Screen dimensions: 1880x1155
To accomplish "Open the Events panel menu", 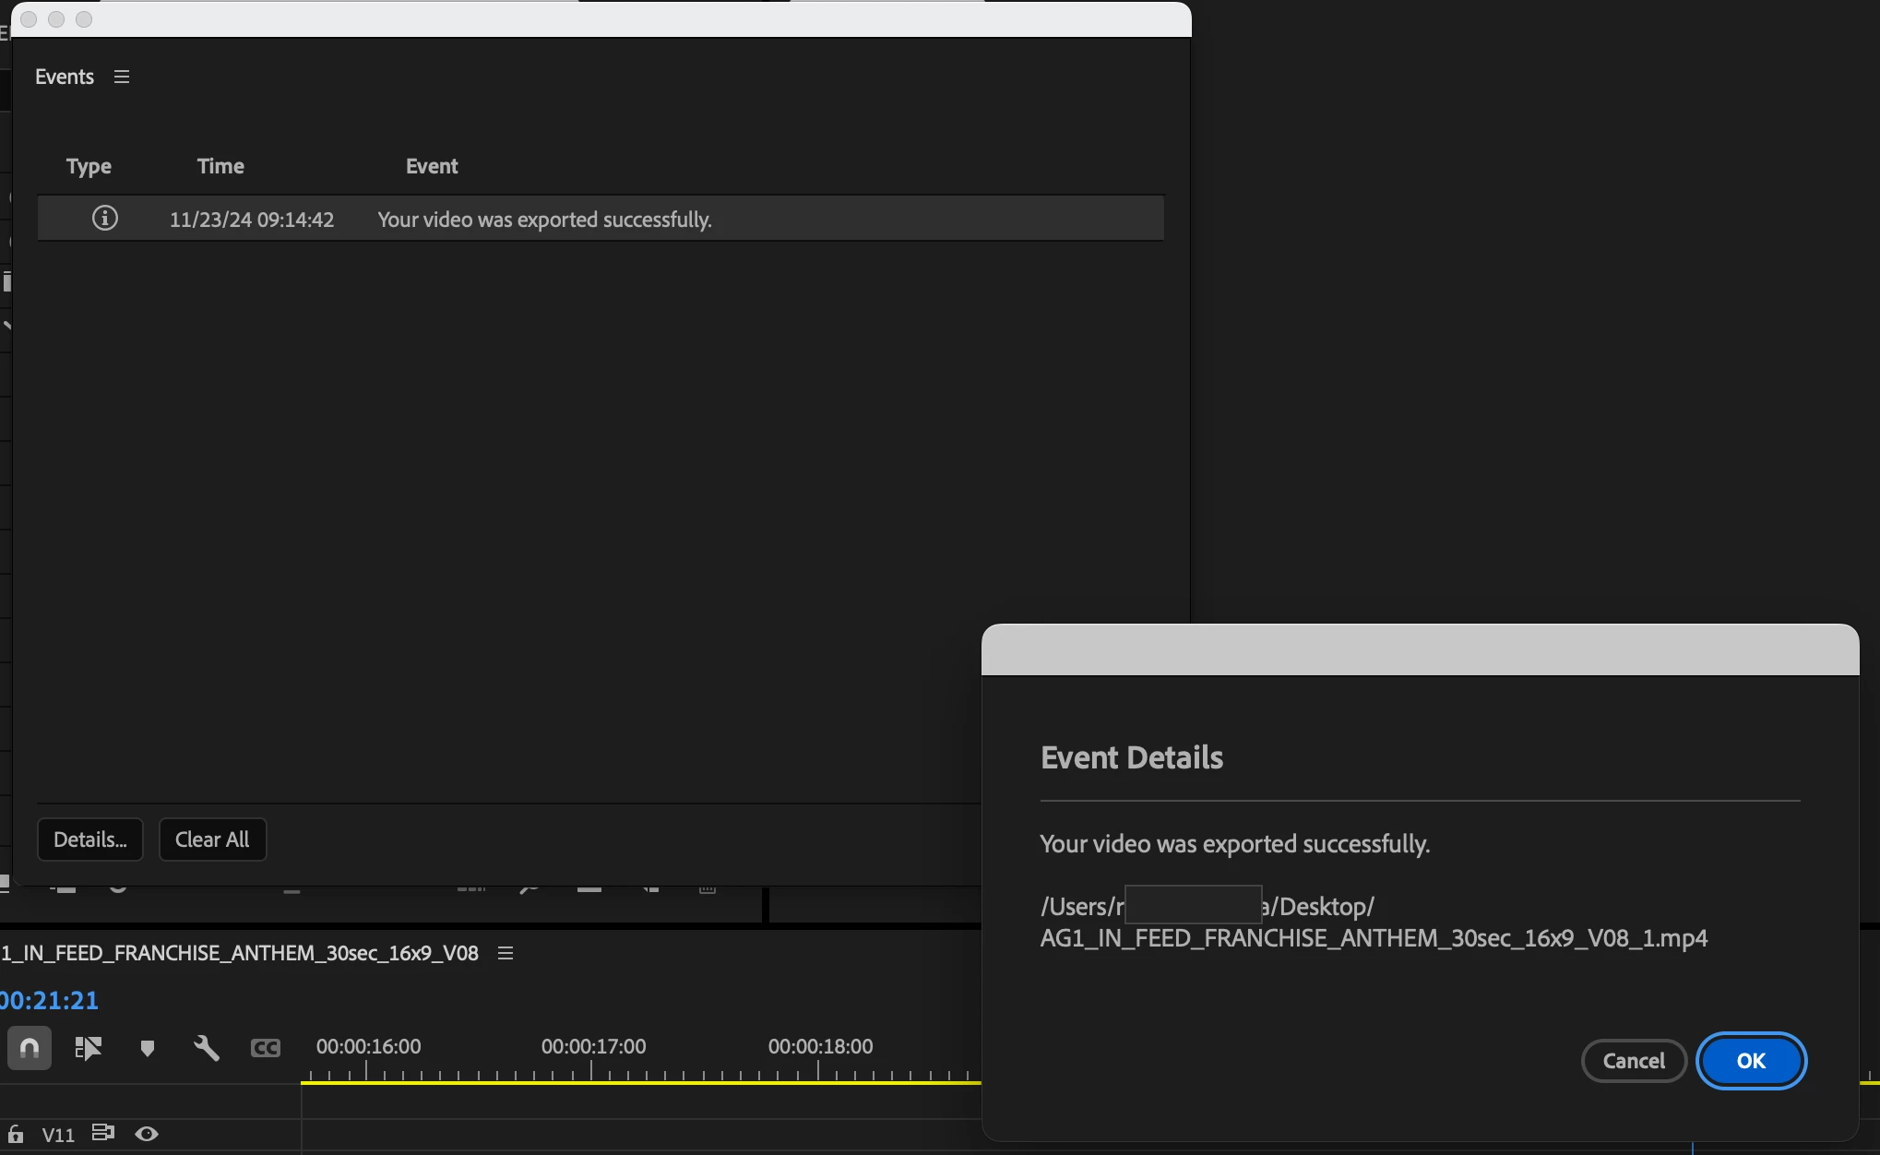I will (x=122, y=77).
